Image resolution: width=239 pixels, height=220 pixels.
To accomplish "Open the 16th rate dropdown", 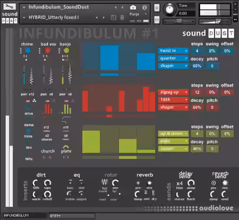I will coord(173,100).
